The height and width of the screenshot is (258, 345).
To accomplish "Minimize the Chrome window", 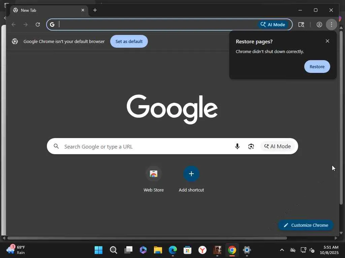I will point(300,10).
